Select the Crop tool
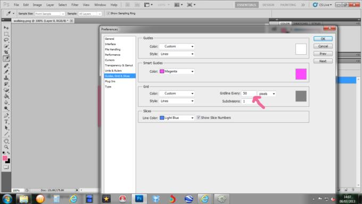This screenshot has height=204, width=362. 6,52
